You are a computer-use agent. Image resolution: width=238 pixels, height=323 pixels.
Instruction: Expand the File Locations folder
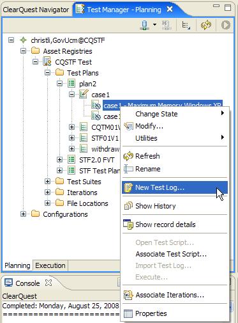coord(47,203)
